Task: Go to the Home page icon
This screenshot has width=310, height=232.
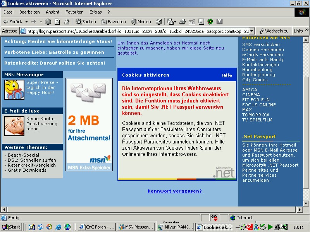Action: click(67, 22)
